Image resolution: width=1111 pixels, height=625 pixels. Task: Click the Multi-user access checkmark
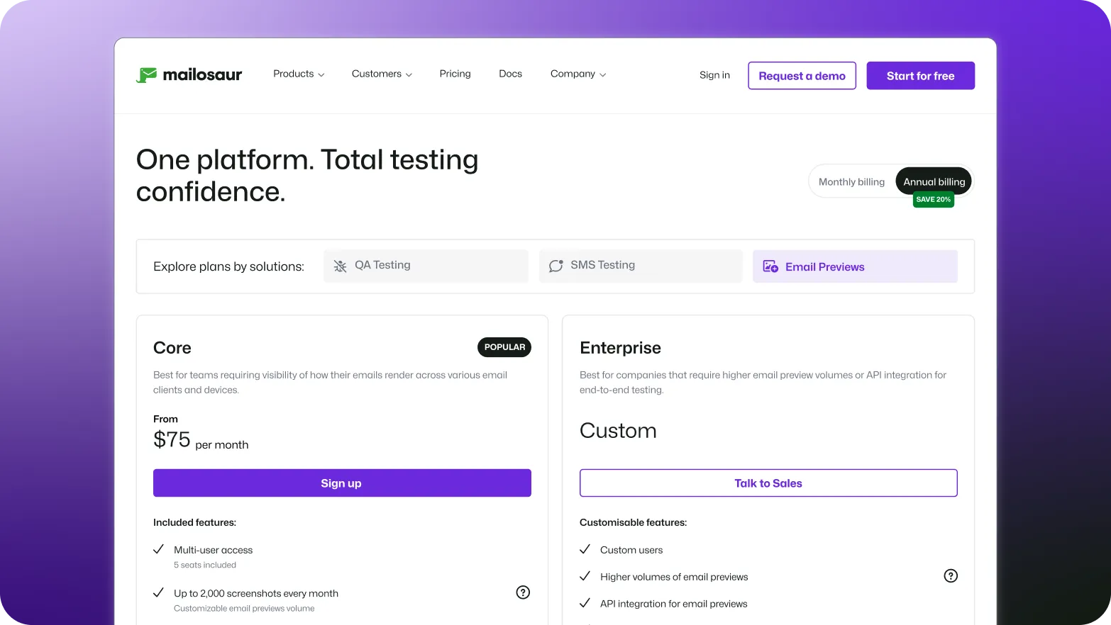pos(159,549)
